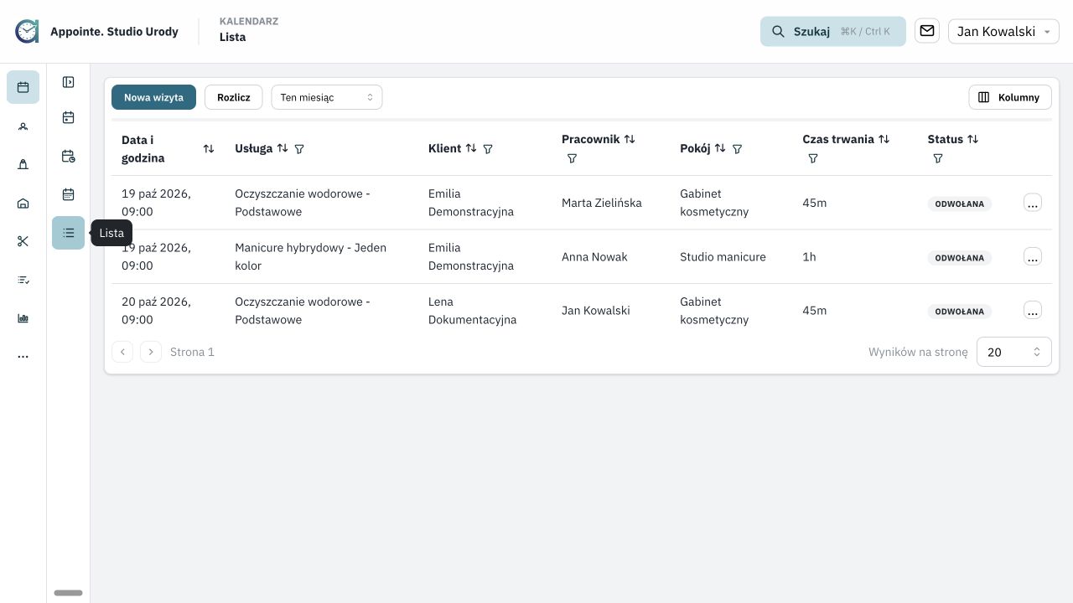Open the messages envelope icon

coord(926,31)
